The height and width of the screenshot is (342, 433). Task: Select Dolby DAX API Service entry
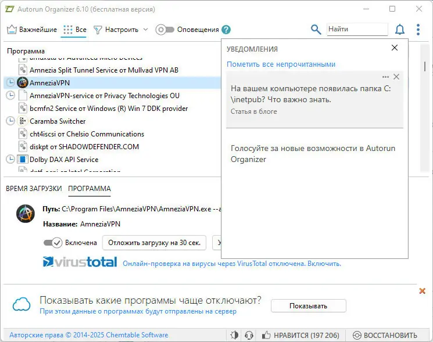point(64,160)
